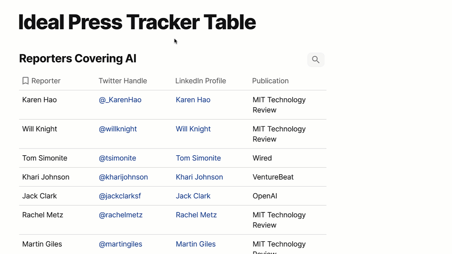Open Will Knight's LinkedIn profile link

coord(193,129)
